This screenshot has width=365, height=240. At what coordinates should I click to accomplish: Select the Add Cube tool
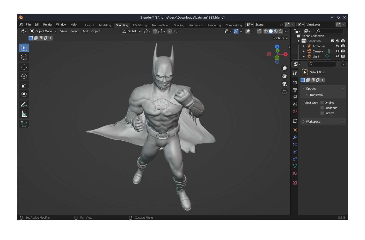pyautogui.click(x=24, y=124)
